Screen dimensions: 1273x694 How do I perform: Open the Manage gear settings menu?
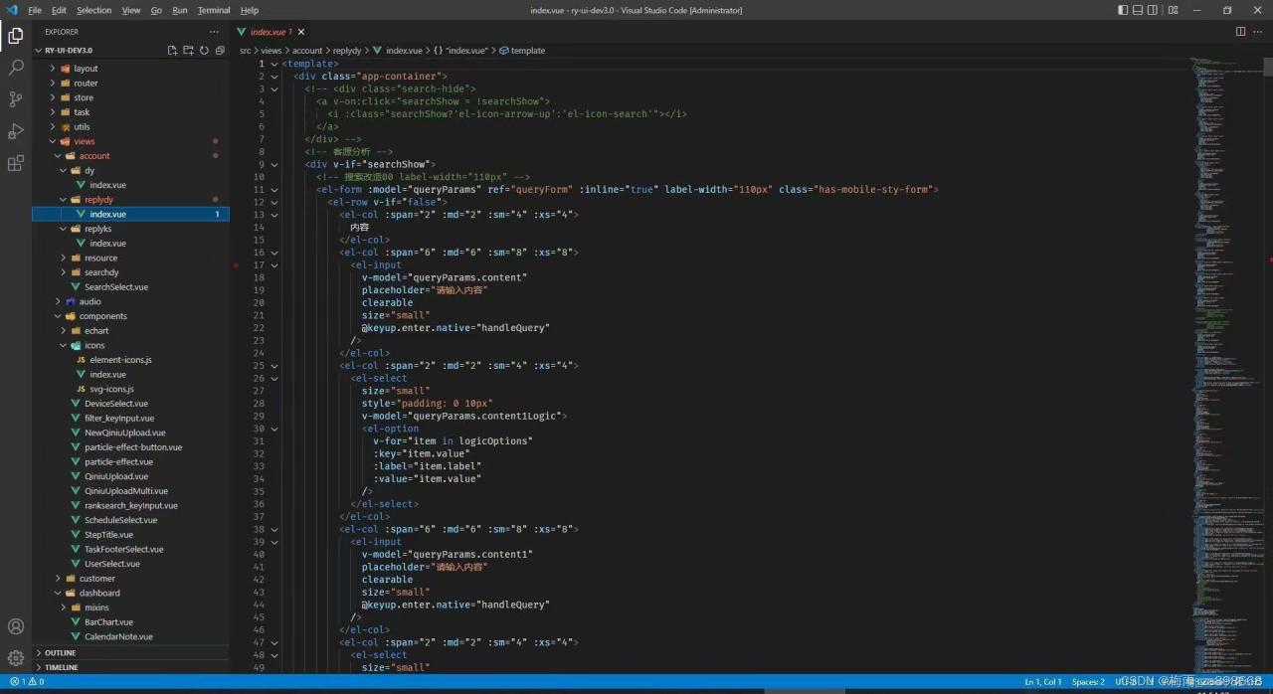pos(16,657)
